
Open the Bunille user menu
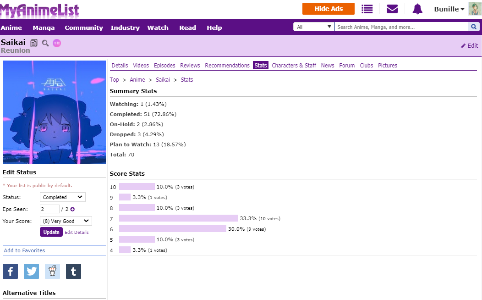coord(449,9)
